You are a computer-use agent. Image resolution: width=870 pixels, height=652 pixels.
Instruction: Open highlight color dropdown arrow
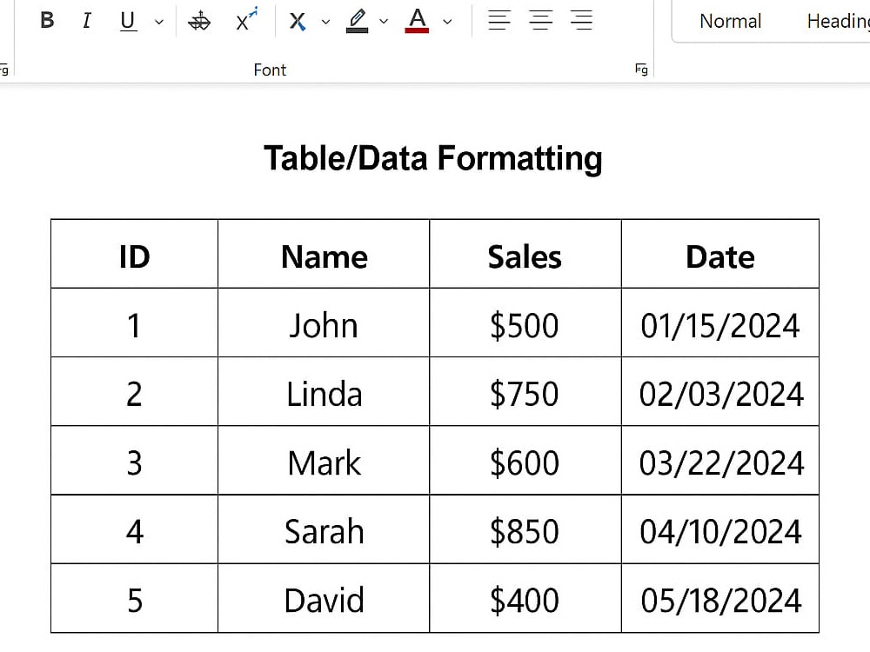point(384,22)
